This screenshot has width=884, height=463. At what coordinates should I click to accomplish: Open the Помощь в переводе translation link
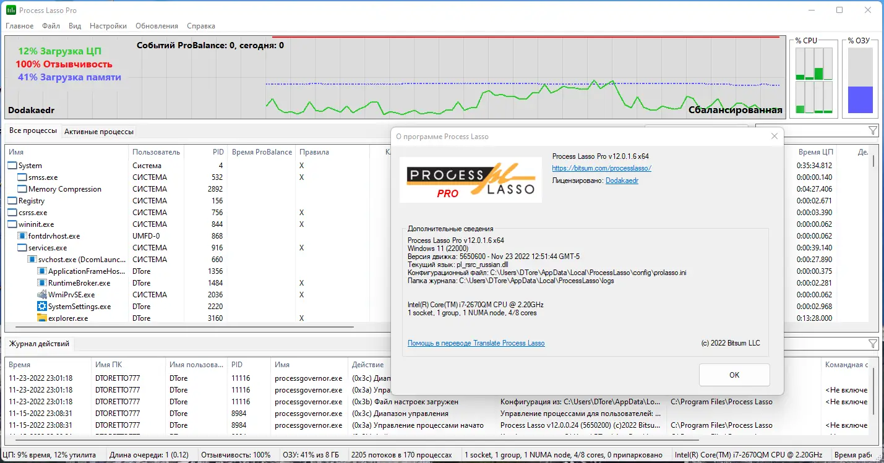[x=476, y=343]
